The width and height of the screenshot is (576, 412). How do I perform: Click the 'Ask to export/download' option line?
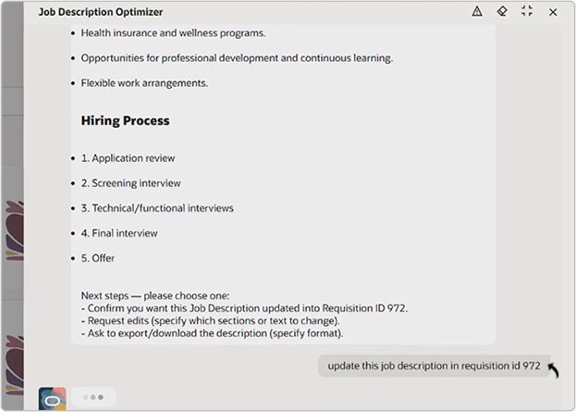(x=213, y=333)
